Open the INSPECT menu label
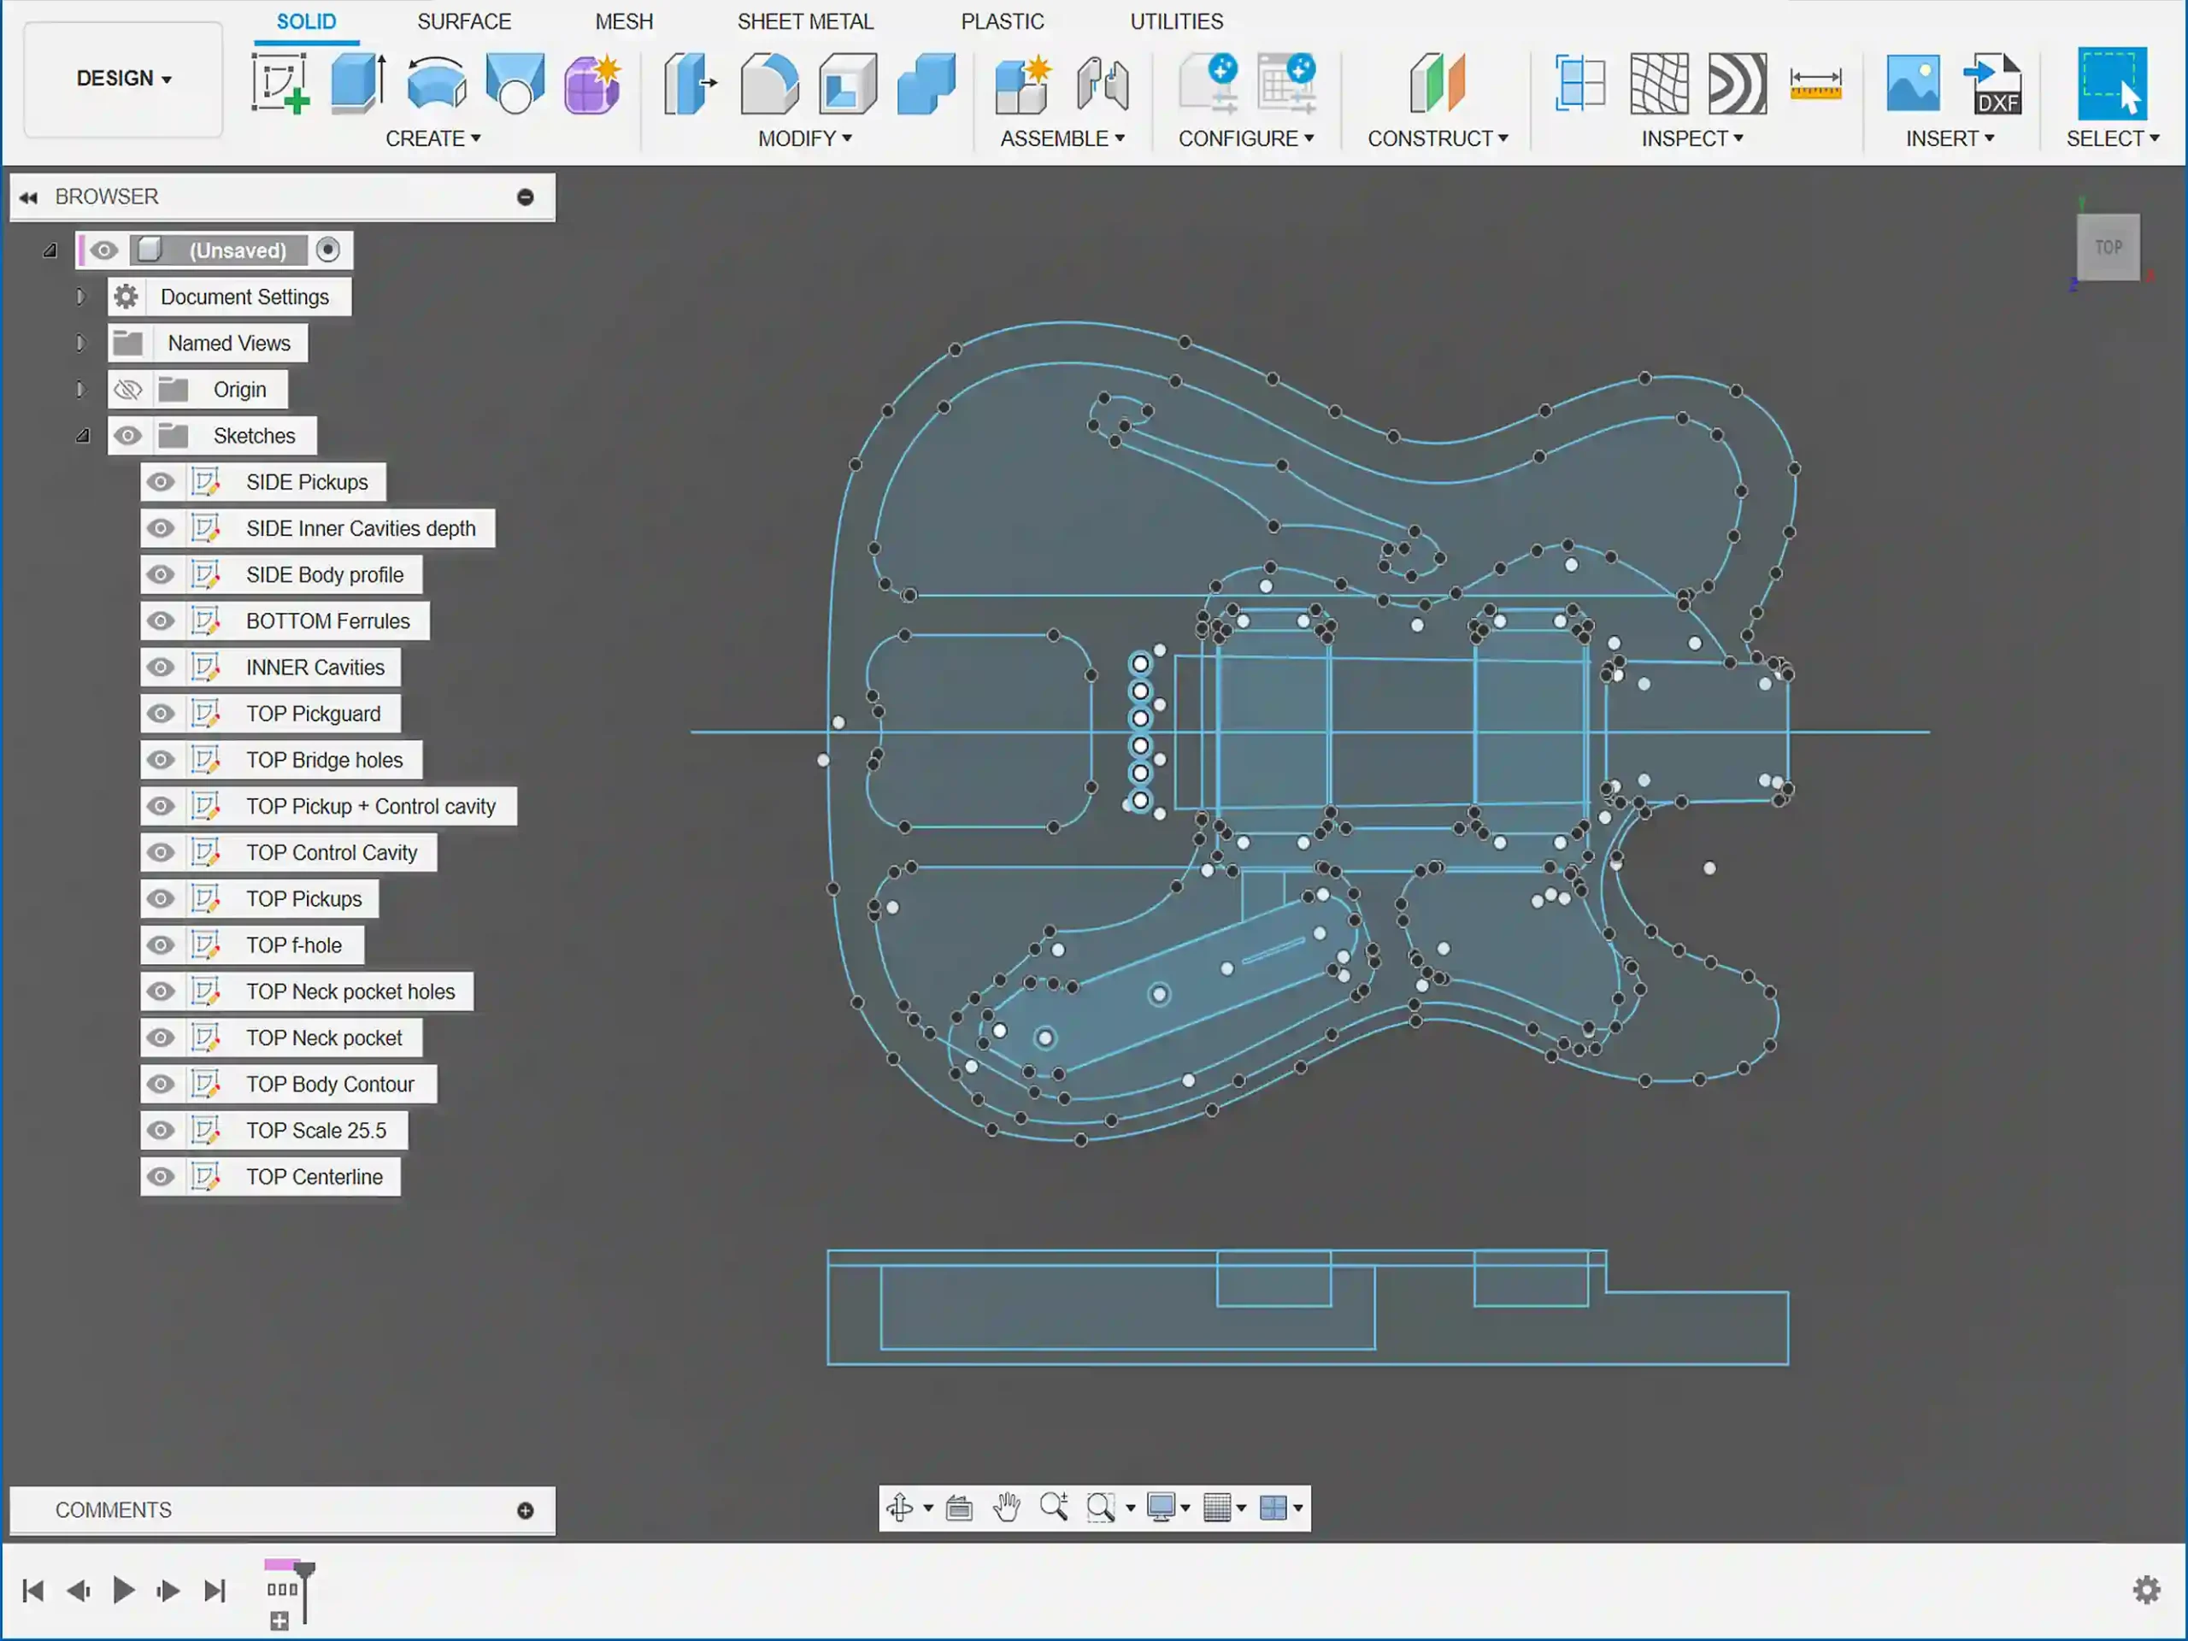Screen dimensions: 2188x1641 click(x=1691, y=138)
